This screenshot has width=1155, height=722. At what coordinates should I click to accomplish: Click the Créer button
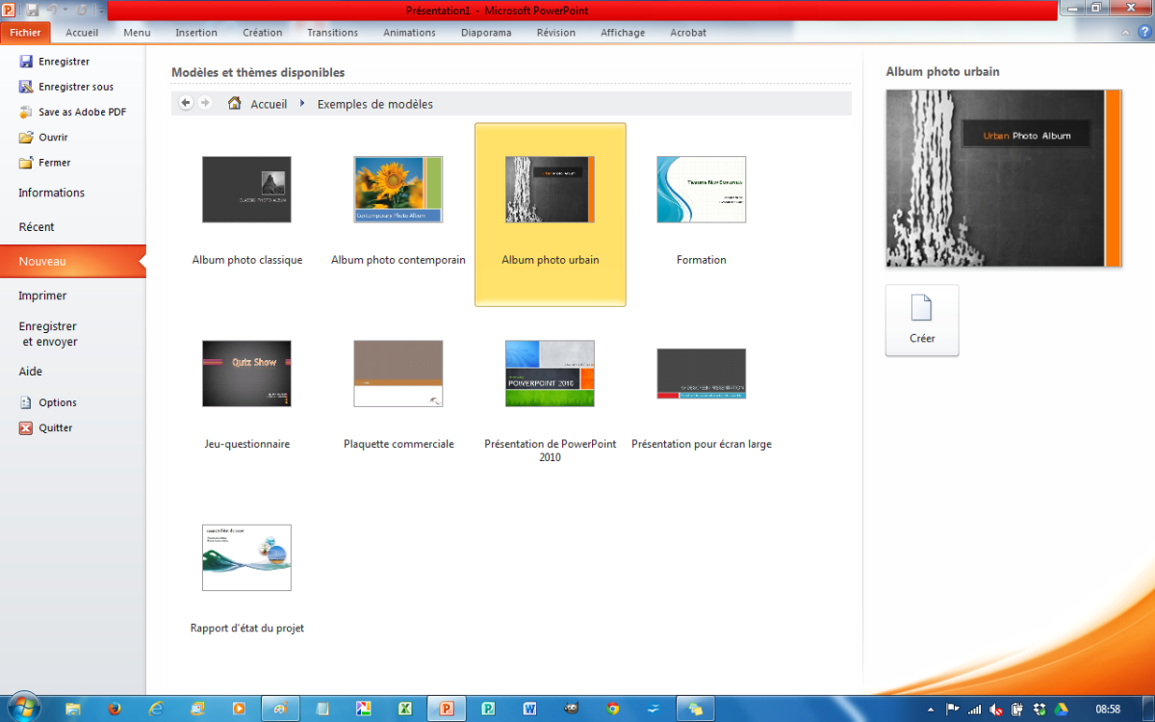[x=922, y=321]
